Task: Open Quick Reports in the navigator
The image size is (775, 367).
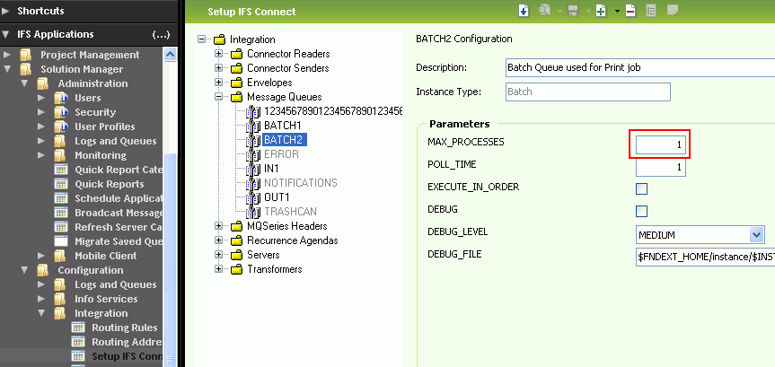Action: point(109,184)
